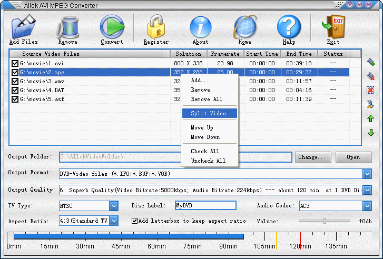Click the yellow marker on the timeline
Screen dimensions: 383x259
[x=277, y=241]
